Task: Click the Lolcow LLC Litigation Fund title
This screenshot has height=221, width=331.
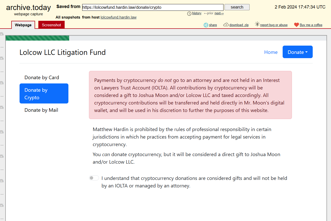Action: click(x=63, y=52)
